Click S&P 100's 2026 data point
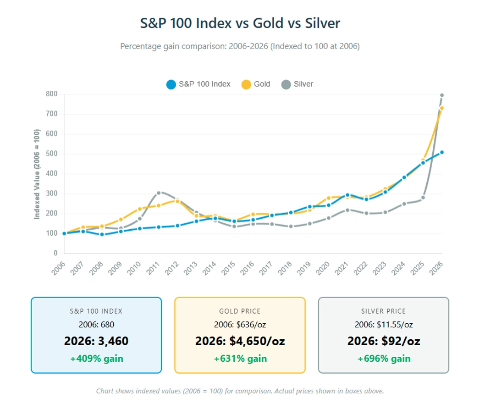Viewport: 485px width, 409px height. [442, 152]
